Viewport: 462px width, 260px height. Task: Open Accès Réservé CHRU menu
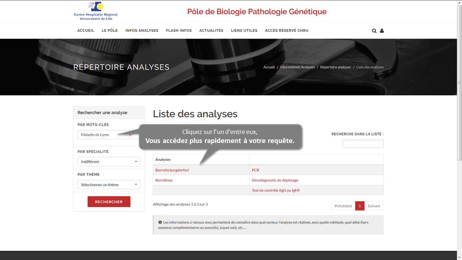(287, 31)
